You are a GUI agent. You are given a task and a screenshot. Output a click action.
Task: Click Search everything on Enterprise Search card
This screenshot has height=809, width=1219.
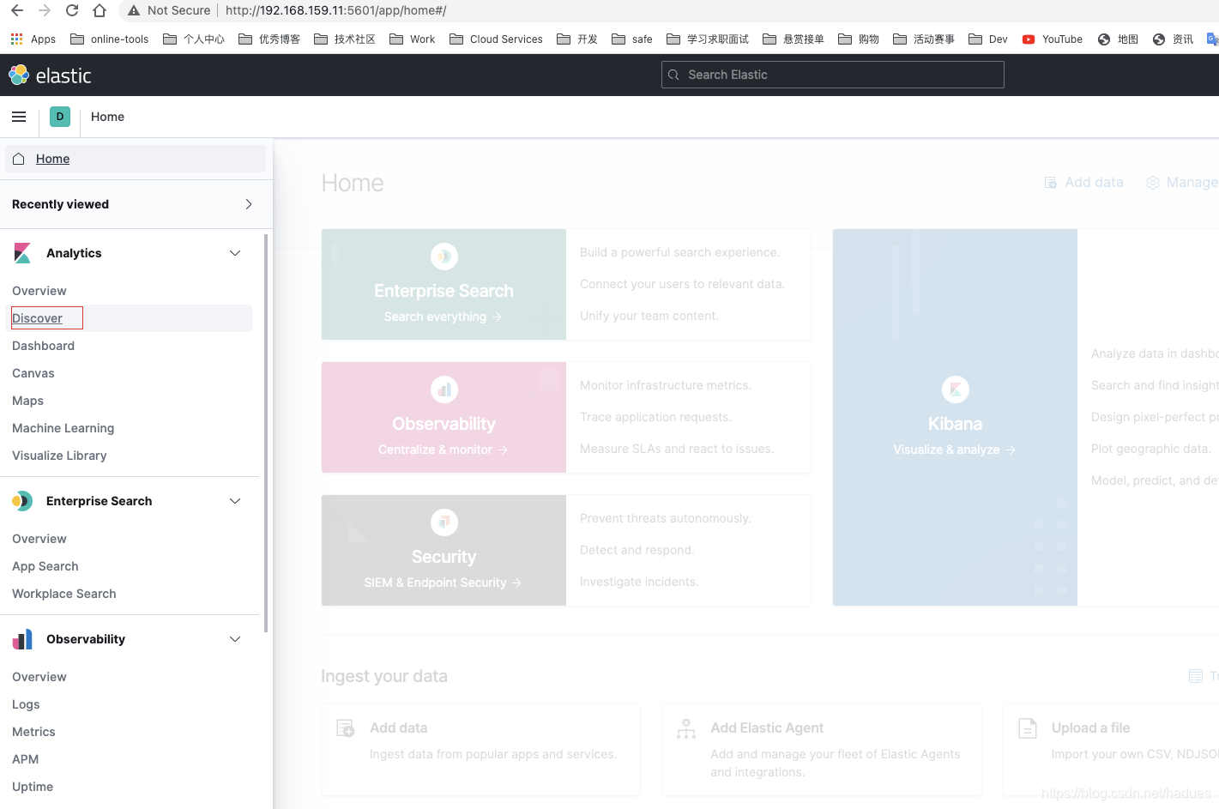tap(443, 317)
